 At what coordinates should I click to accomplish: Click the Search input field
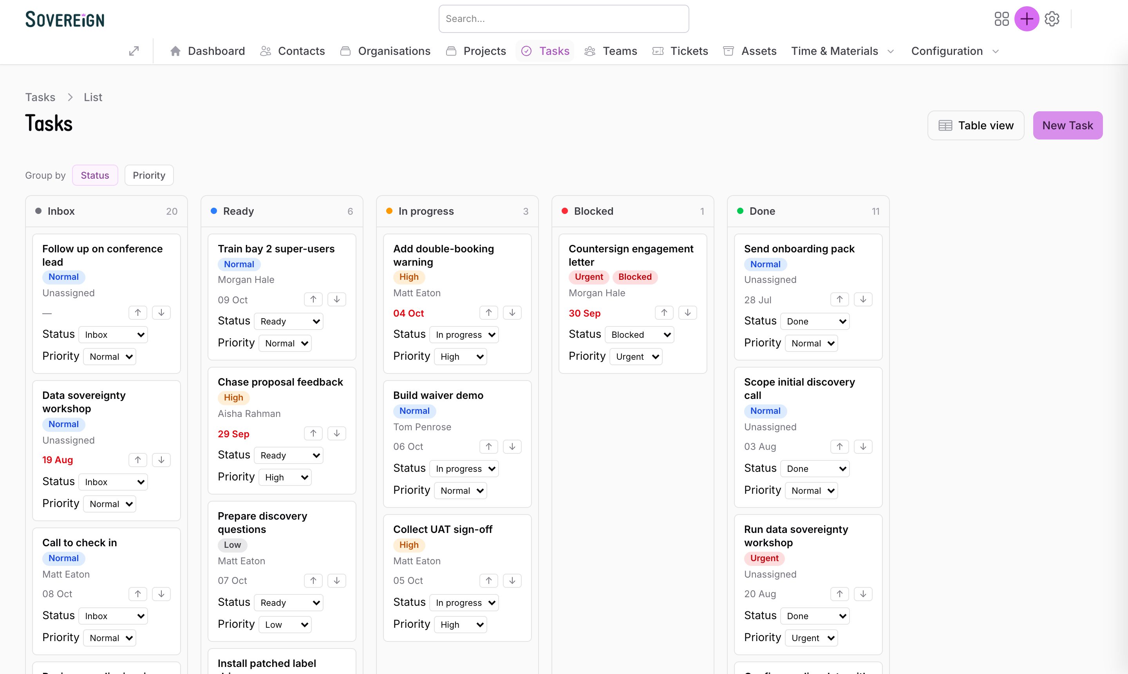[x=564, y=19]
